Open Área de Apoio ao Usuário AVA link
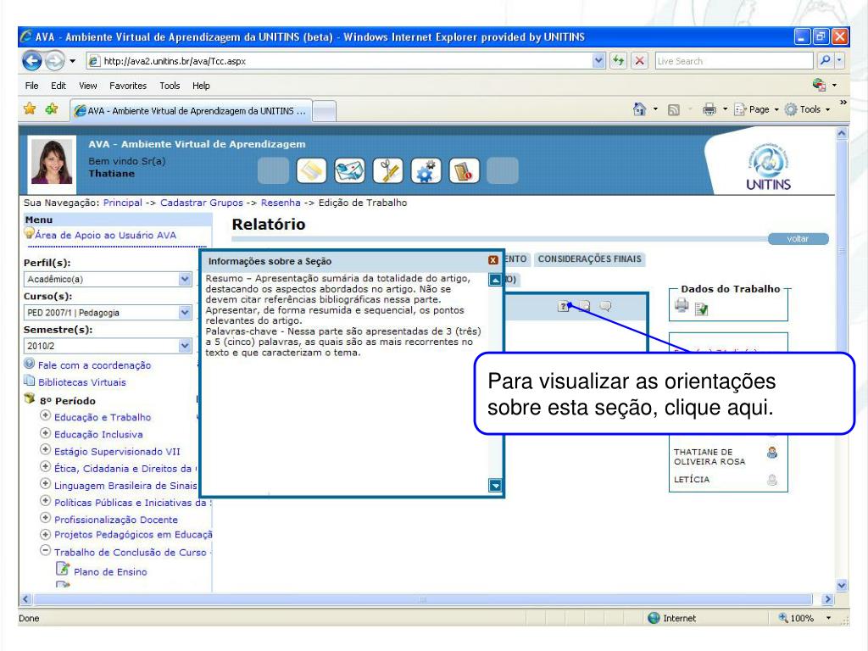 tap(105, 236)
